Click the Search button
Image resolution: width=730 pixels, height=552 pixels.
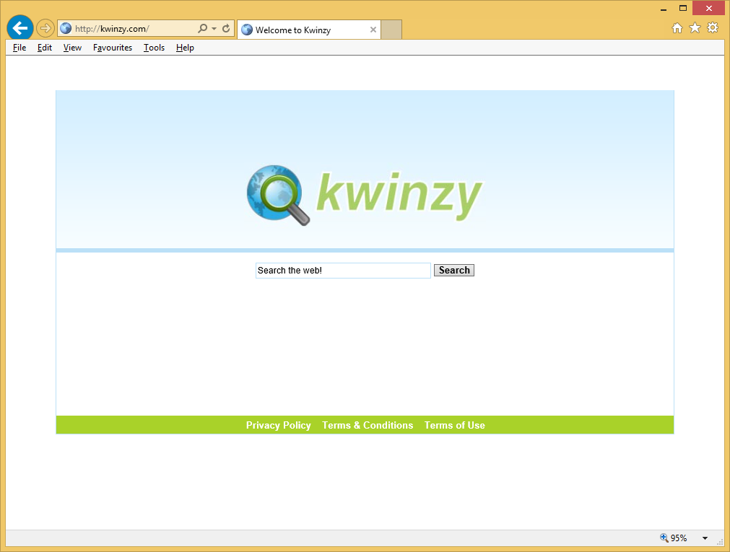pyautogui.click(x=454, y=271)
